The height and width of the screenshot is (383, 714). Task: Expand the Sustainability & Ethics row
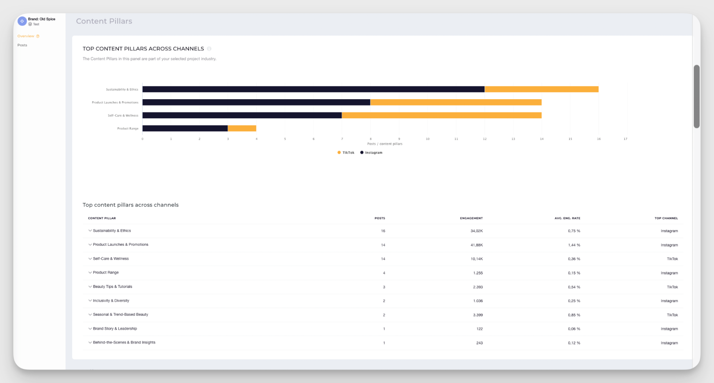click(90, 230)
